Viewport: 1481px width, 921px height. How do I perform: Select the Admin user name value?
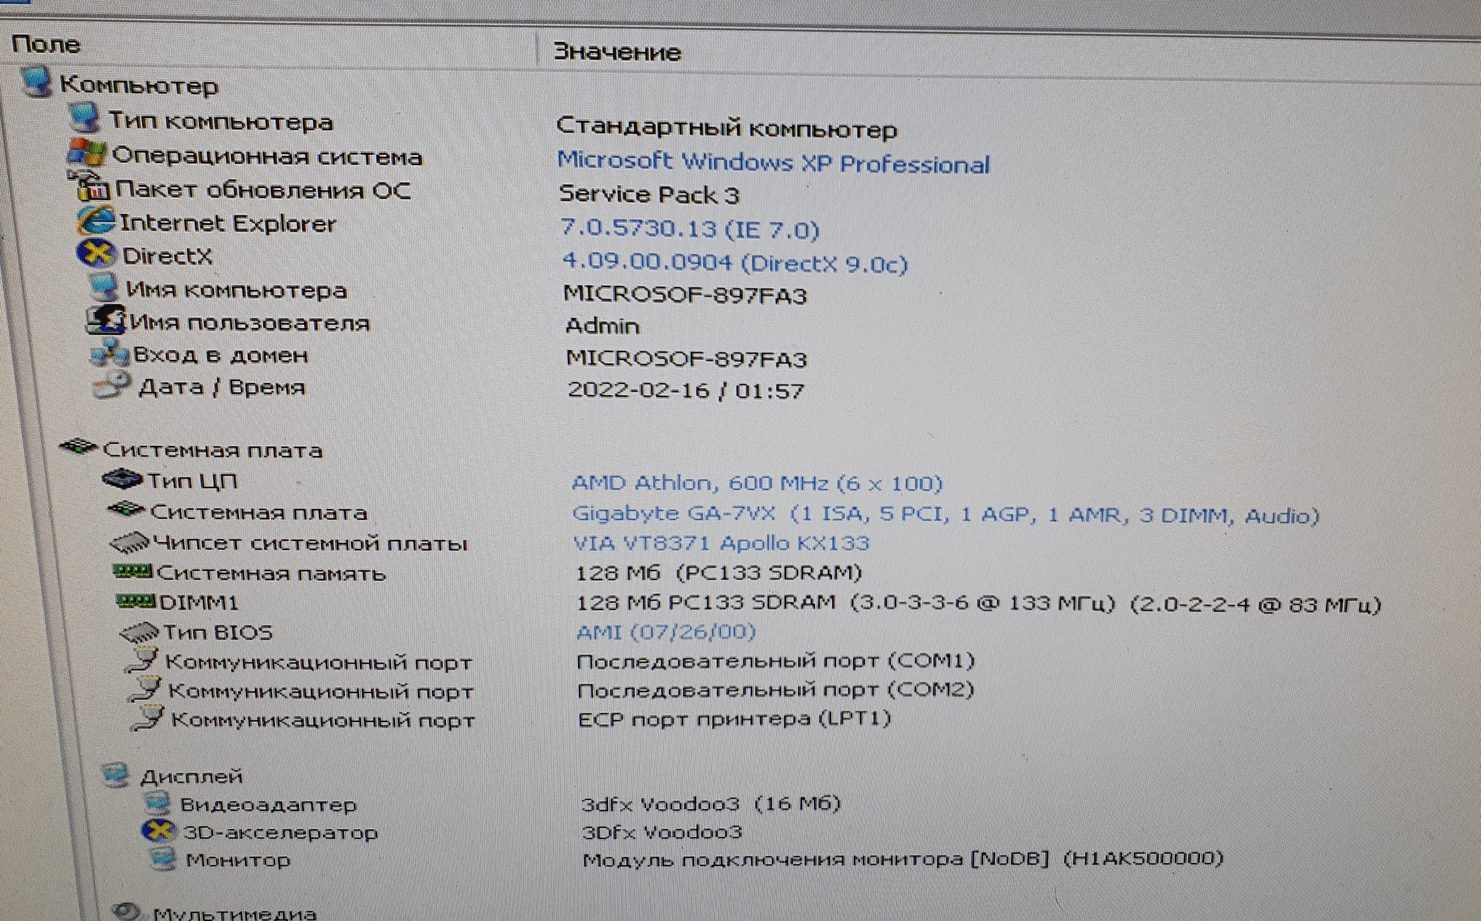click(602, 326)
